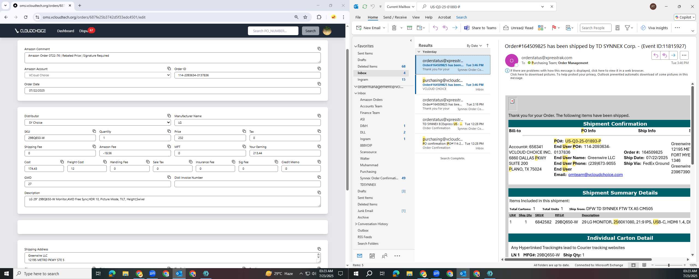Select the Help ribbon tab
This screenshot has width=699, height=279.
point(428,17)
